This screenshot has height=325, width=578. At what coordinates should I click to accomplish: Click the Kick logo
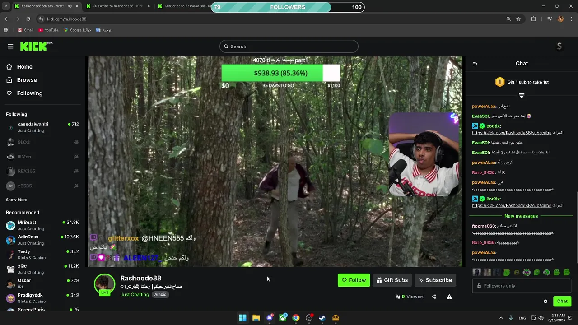tap(36, 46)
